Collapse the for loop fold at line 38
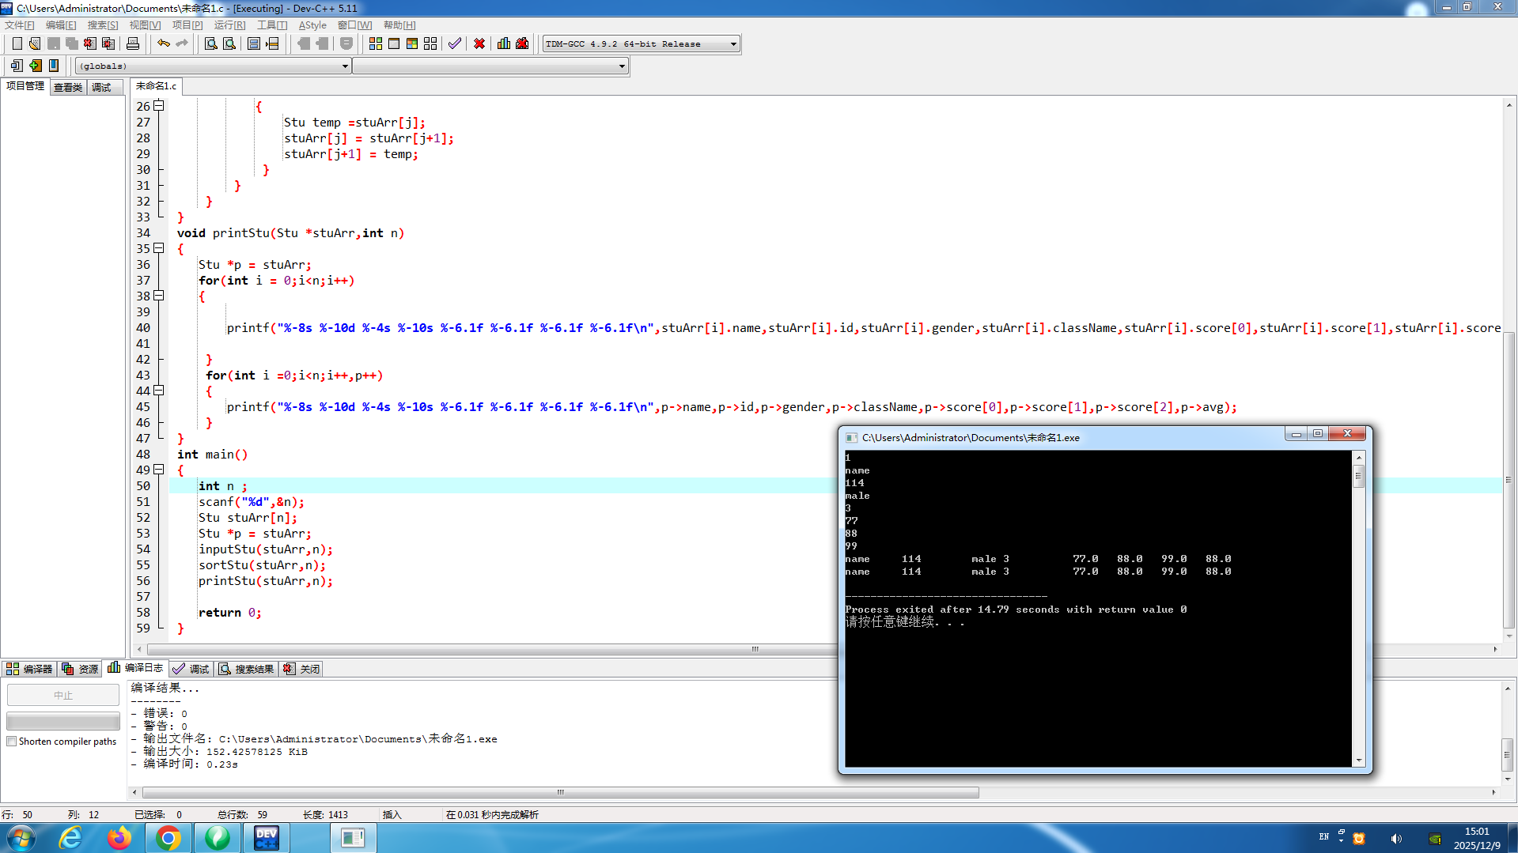This screenshot has height=853, width=1518. (x=159, y=296)
